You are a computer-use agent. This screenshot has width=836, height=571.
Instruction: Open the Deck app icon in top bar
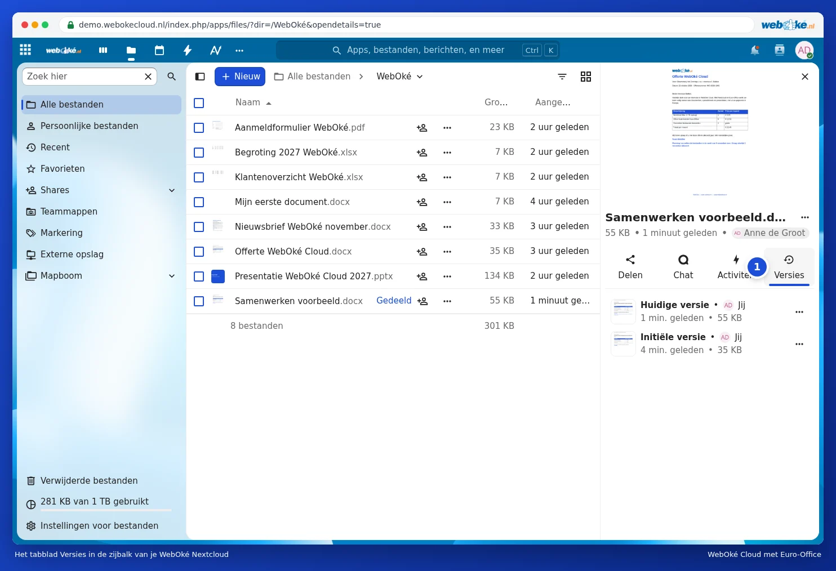click(103, 50)
